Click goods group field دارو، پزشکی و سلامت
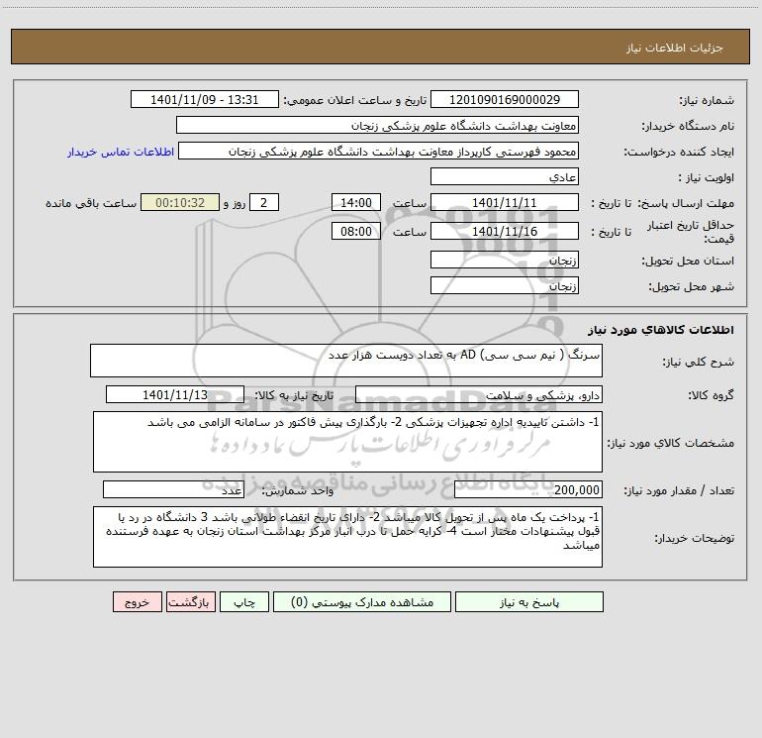This screenshot has height=738, width=762. pos(479,394)
